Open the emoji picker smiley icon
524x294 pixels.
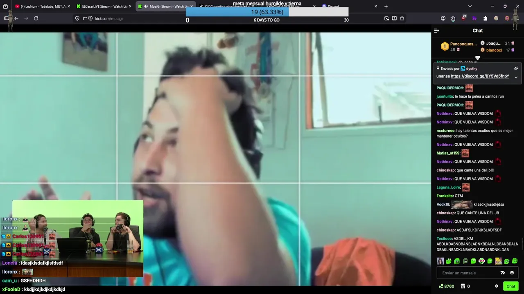point(512,273)
